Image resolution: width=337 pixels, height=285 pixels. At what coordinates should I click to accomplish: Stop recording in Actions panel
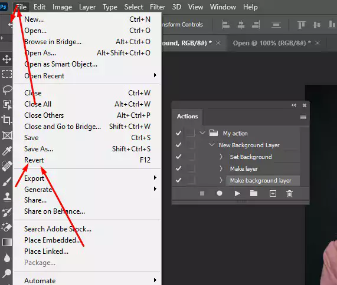point(202,194)
